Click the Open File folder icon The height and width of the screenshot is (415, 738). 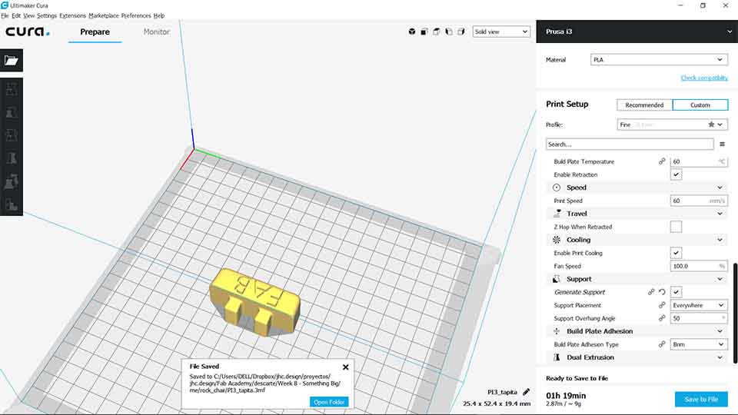pos(12,60)
